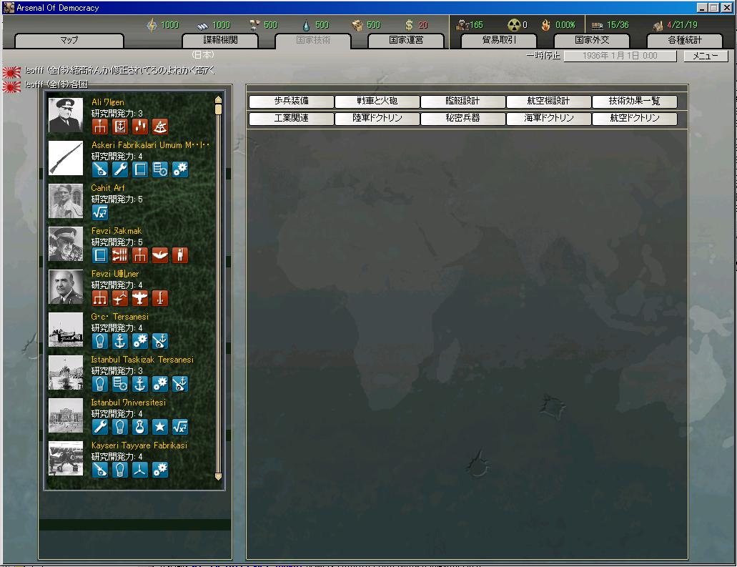Click the date field showing 1936年 1月 1日

[620, 56]
